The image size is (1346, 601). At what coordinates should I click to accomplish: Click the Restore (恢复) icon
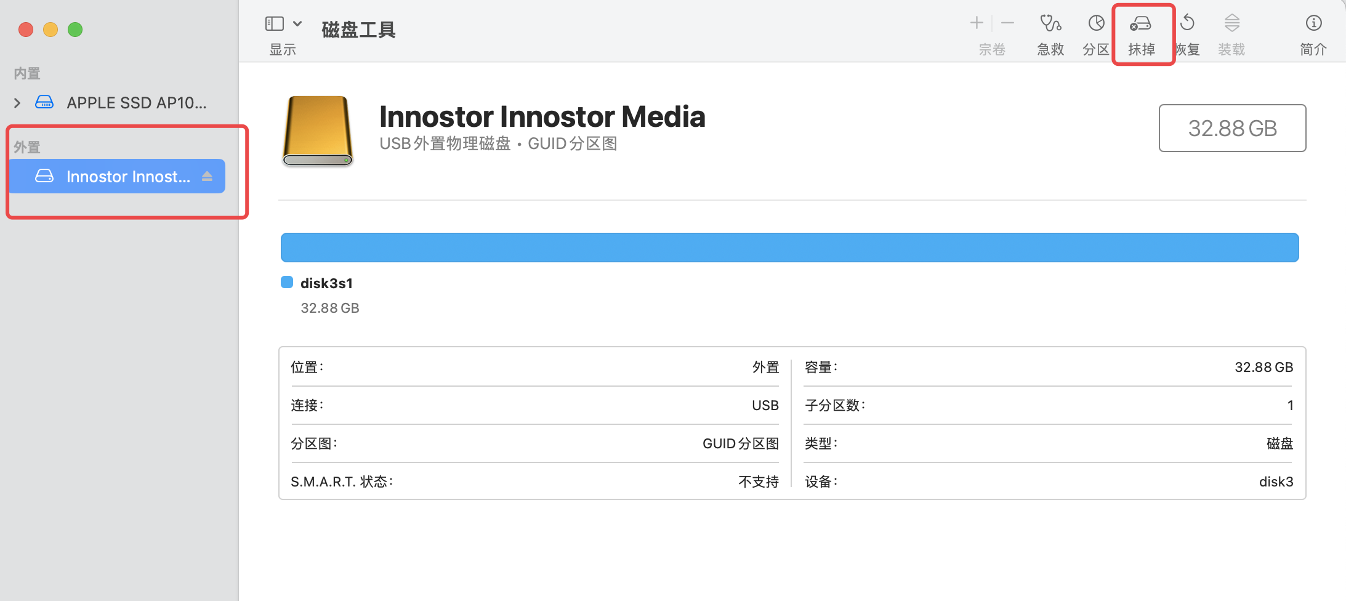tap(1187, 24)
